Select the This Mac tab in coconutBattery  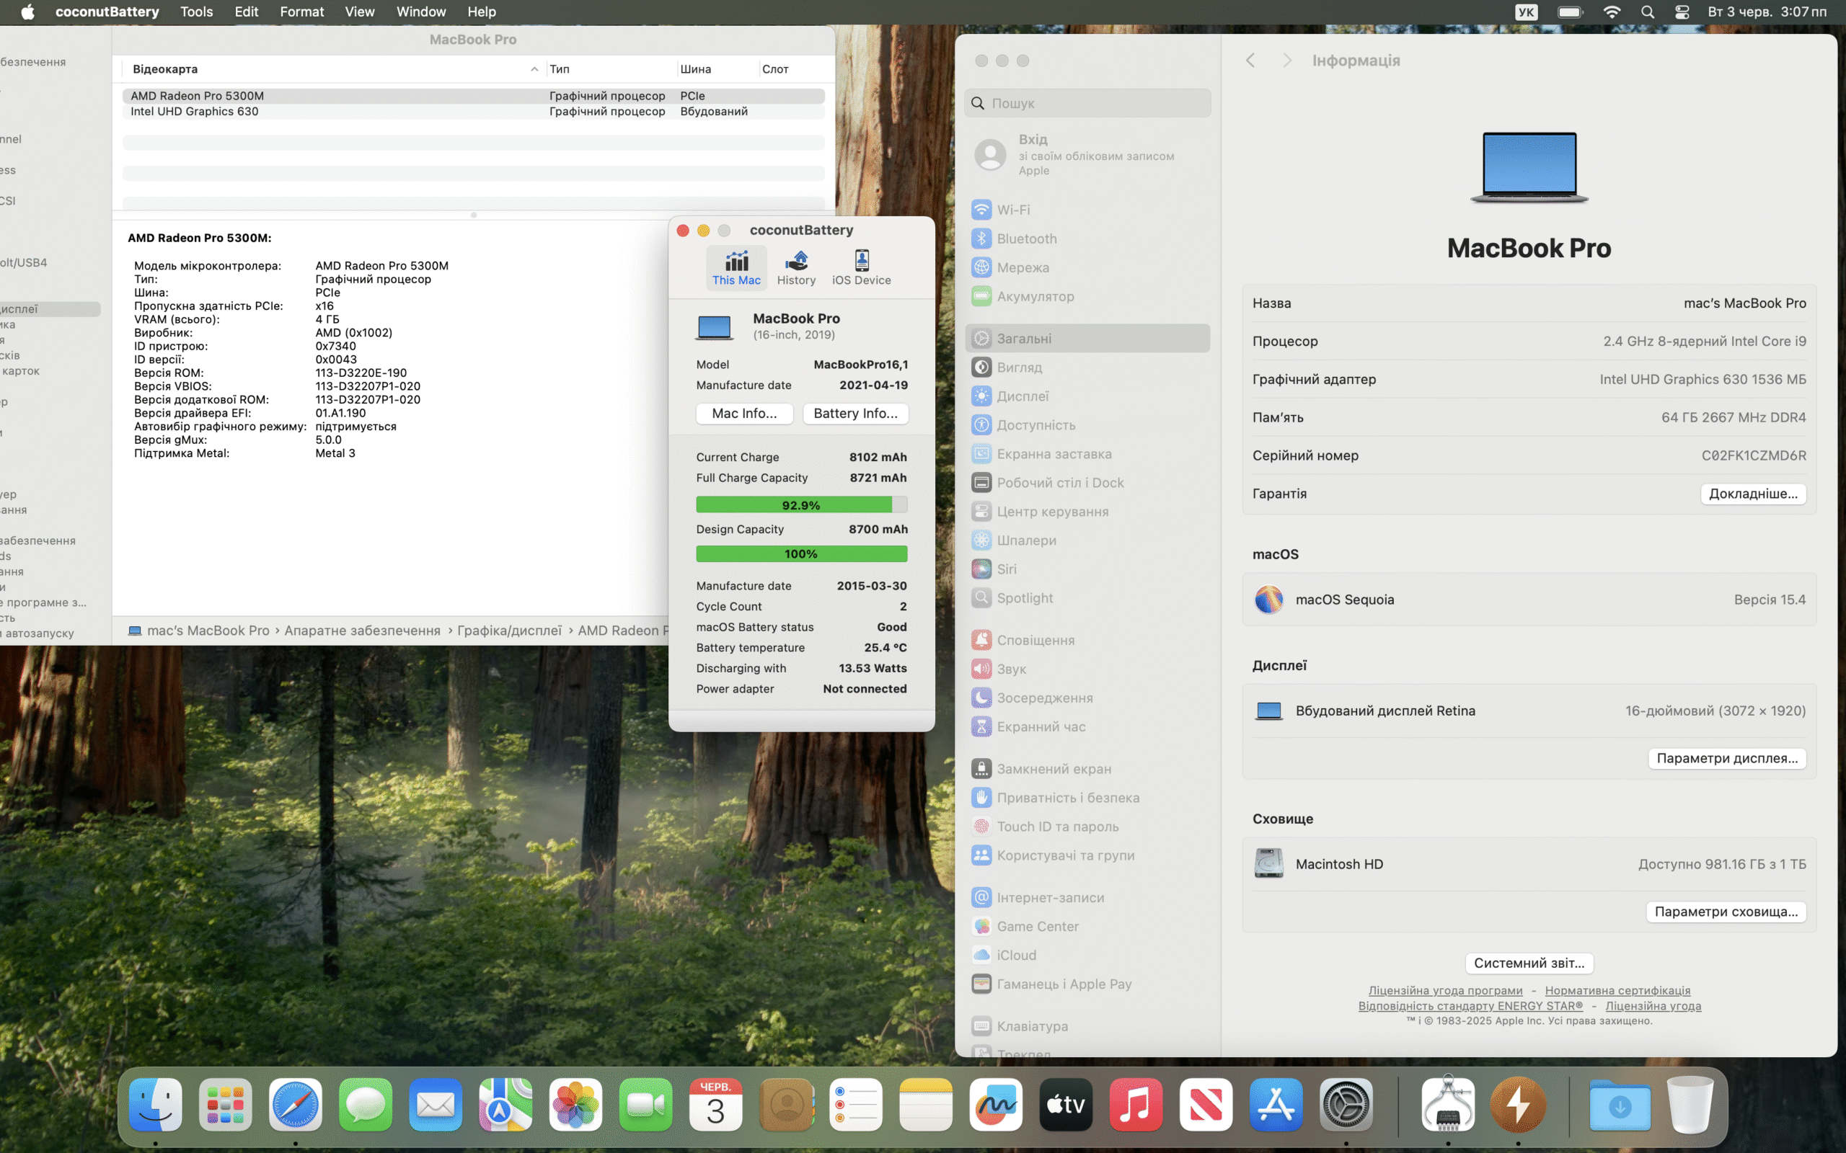pyautogui.click(x=736, y=267)
